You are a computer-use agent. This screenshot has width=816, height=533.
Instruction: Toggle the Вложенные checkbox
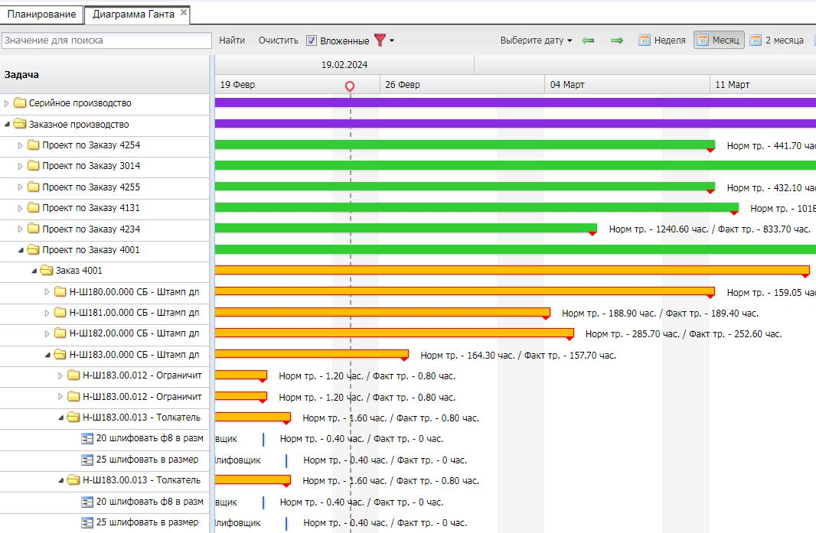point(312,41)
